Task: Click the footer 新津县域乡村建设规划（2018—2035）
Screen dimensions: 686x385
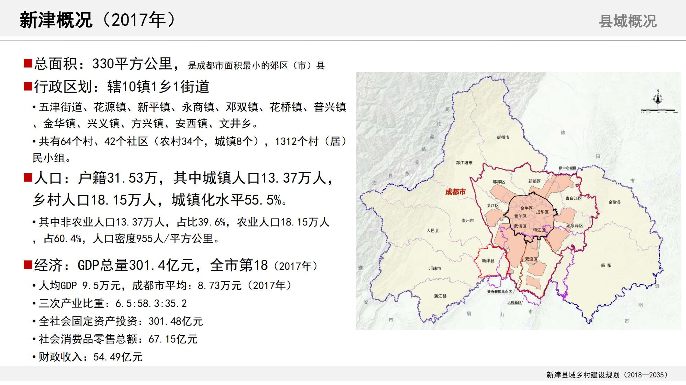Action: click(607, 375)
